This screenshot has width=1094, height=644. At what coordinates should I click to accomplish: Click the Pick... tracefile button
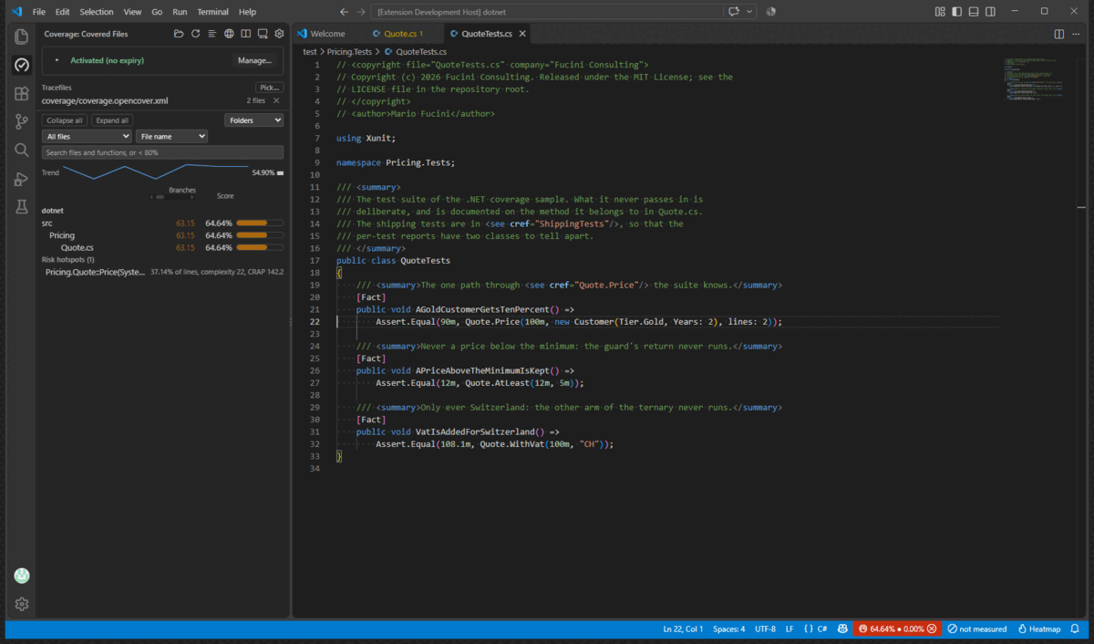pyautogui.click(x=270, y=88)
